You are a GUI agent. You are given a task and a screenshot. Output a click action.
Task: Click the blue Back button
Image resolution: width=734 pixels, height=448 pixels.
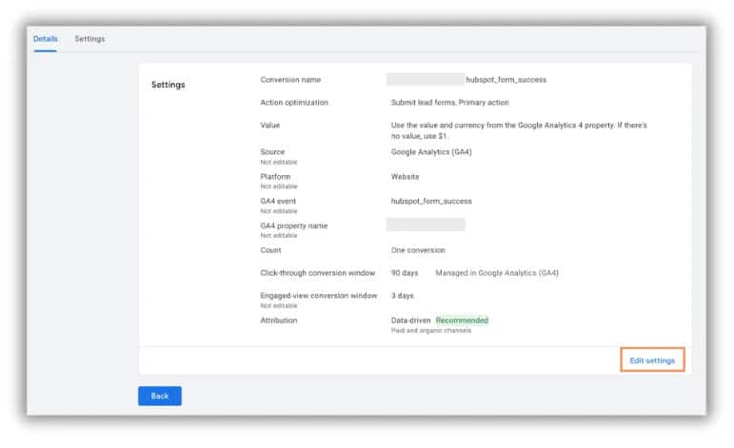(160, 396)
